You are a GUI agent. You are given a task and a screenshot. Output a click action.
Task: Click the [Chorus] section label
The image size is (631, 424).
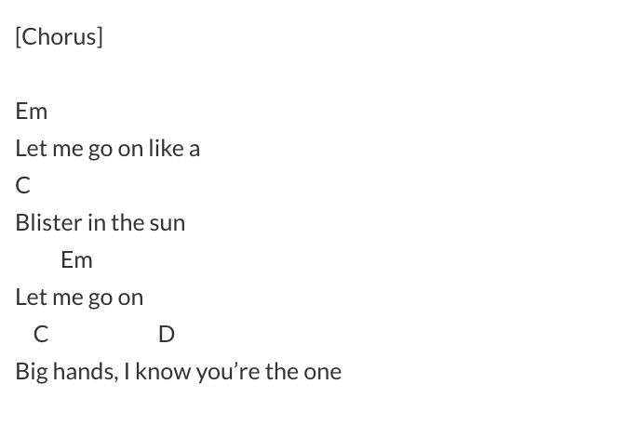(60, 37)
